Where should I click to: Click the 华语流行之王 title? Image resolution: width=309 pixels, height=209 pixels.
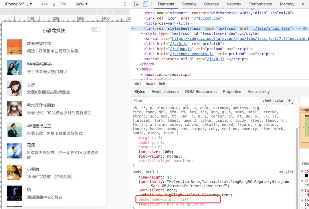(x=39, y=126)
